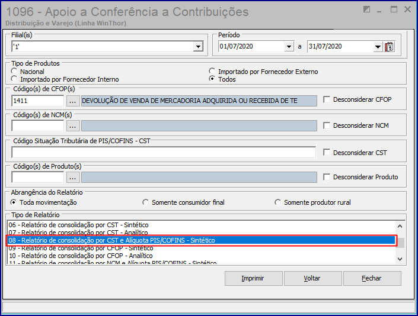This screenshot has height=316, width=418.
Task: Open CFOP code lookup ellipsis button
Action: point(73,101)
